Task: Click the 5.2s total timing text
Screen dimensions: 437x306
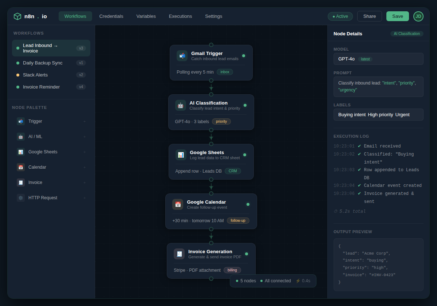Action: pos(350,211)
